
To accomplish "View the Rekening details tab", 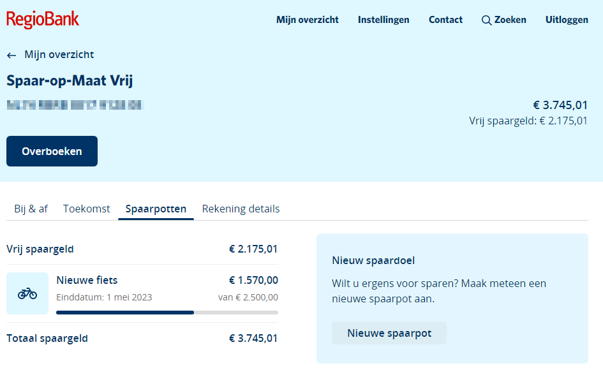I will (x=241, y=209).
